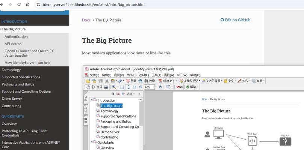Select Packaging and Builds bookmark in Acrobat
The width and height of the screenshot is (304, 150).
(116, 121)
